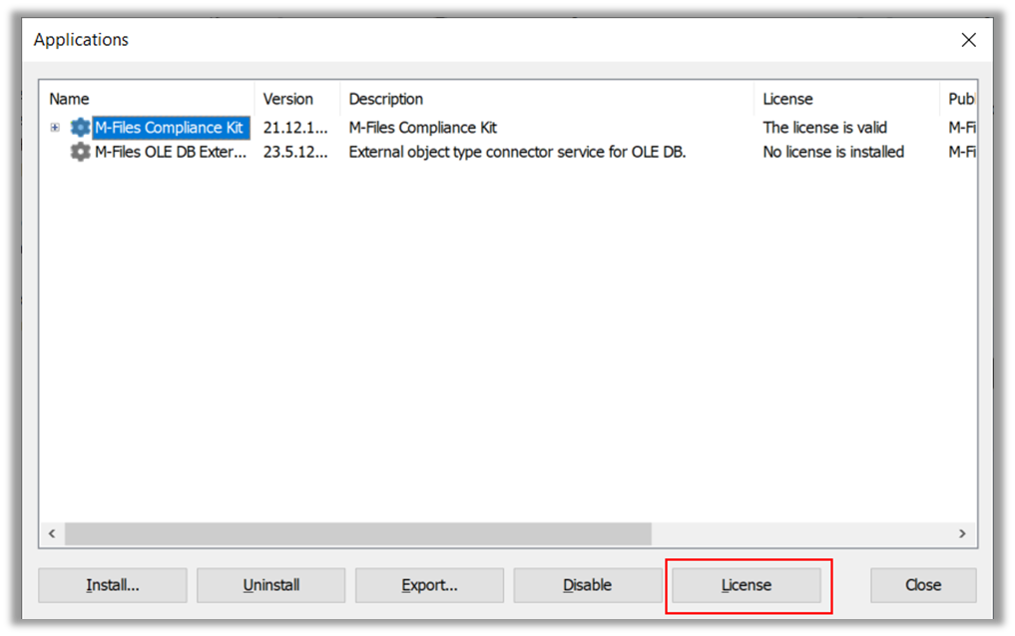Screen dimensions: 1015x636
Task: Click the Close button at the bottom
Action: tap(923, 585)
